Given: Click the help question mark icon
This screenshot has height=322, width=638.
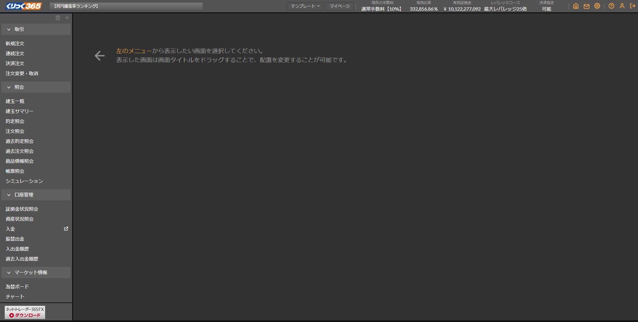Looking at the screenshot, I should 611,6.
